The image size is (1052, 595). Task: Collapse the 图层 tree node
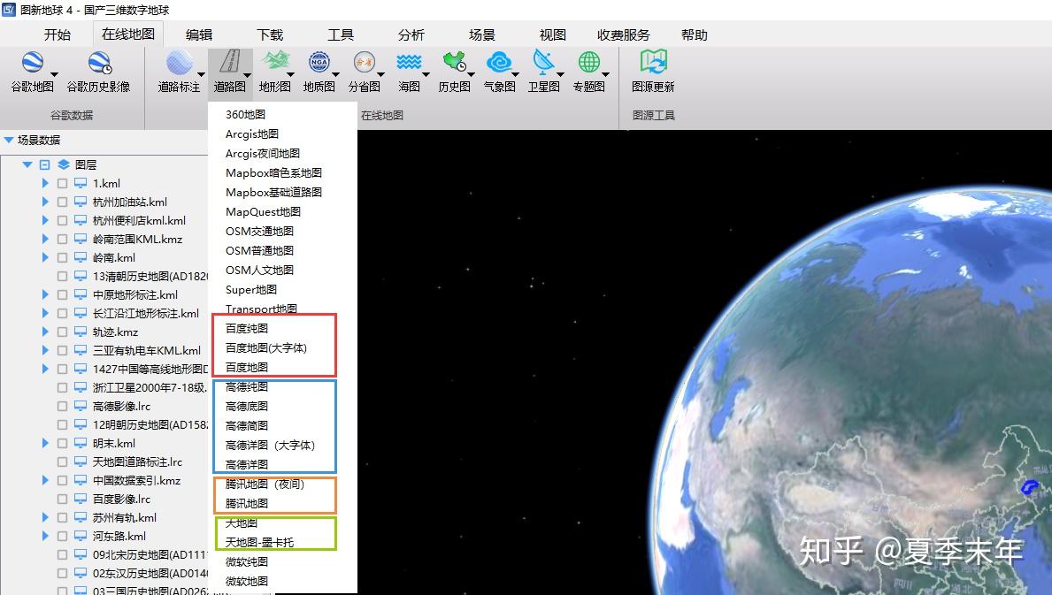[x=27, y=164]
